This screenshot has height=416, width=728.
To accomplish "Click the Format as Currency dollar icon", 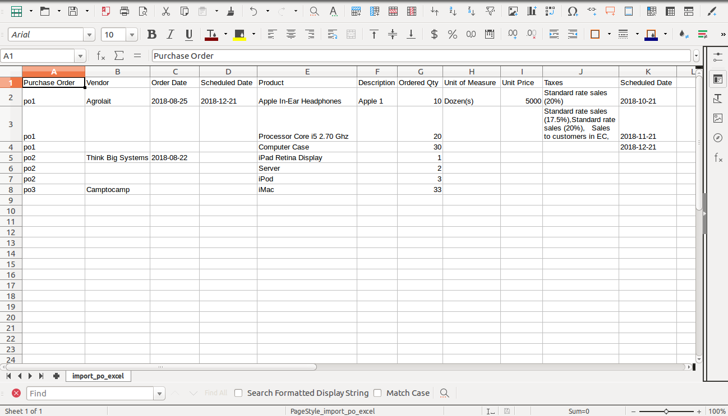I will click(x=434, y=35).
